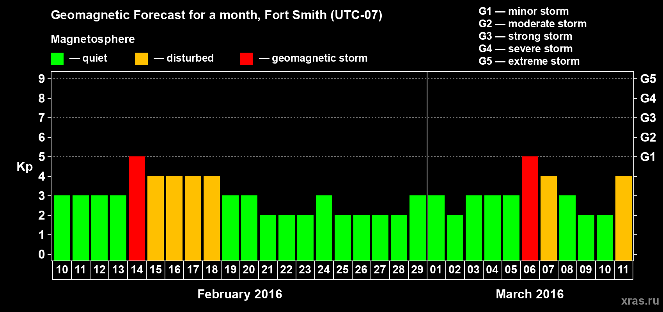663x312 pixels.
Task: Click the orange disturbed legend swatch
Action: click(141, 59)
